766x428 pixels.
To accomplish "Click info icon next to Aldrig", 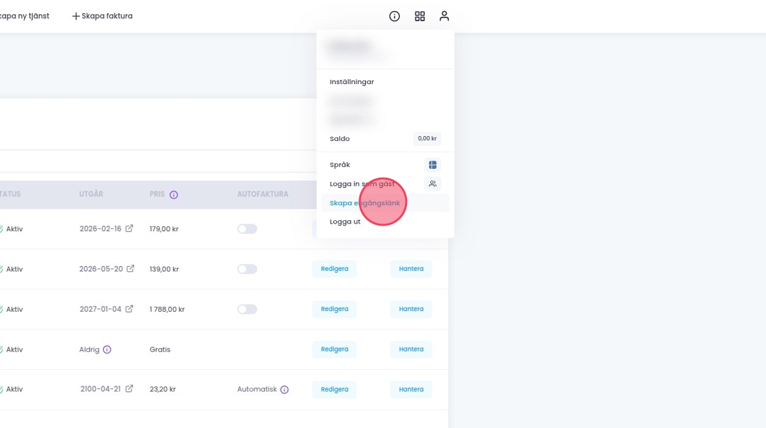I will click(107, 349).
